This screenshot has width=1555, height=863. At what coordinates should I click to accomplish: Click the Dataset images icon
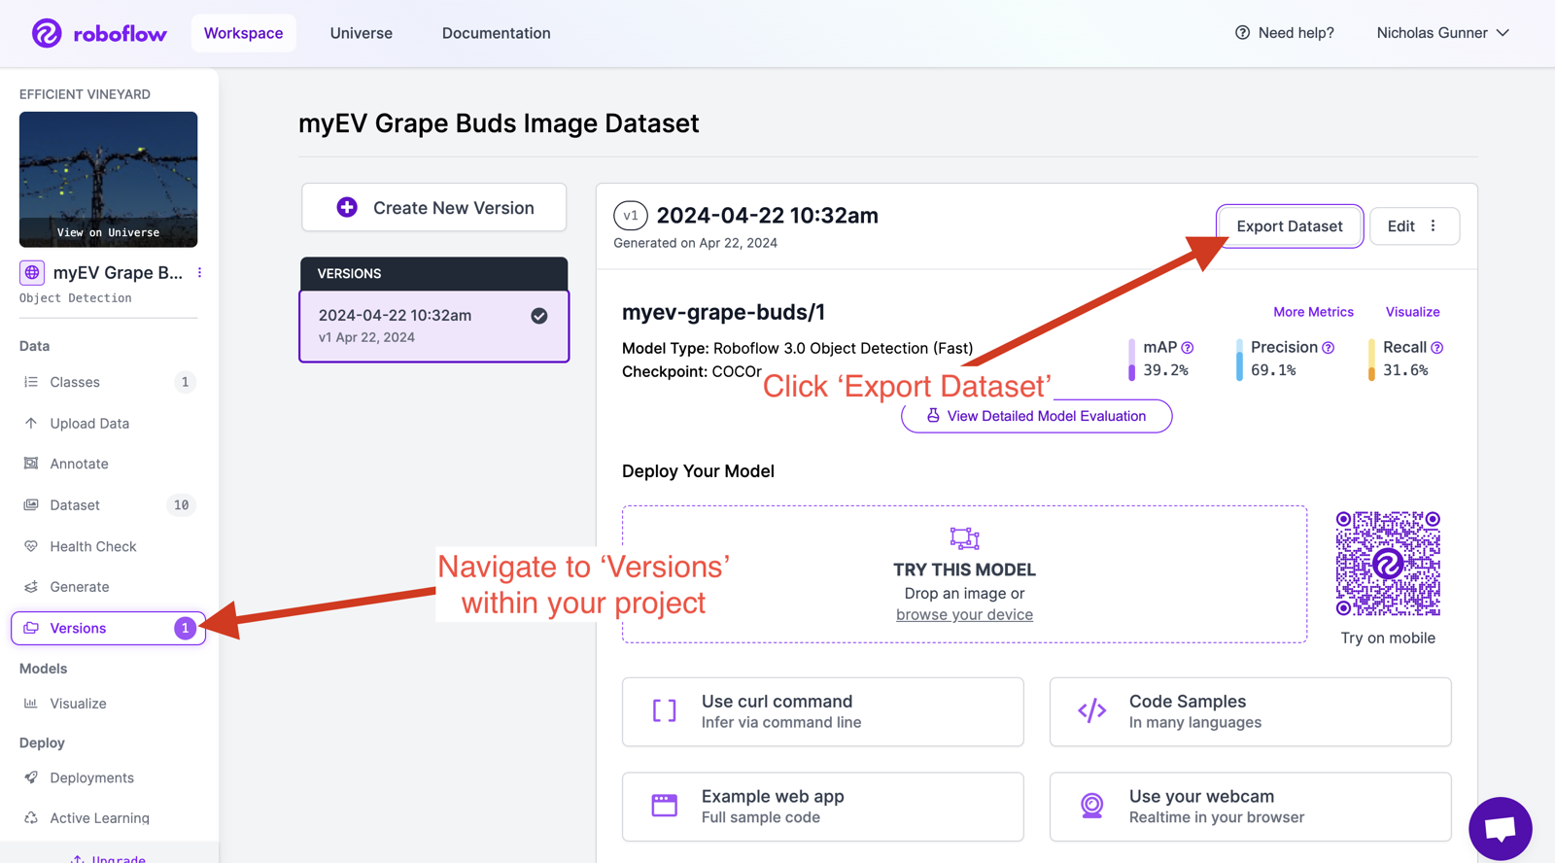(31, 505)
